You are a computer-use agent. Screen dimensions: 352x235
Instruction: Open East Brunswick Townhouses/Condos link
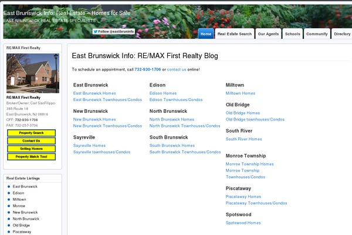[x=107, y=100]
